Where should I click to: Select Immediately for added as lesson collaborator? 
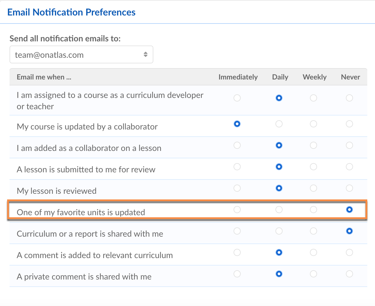237,145
